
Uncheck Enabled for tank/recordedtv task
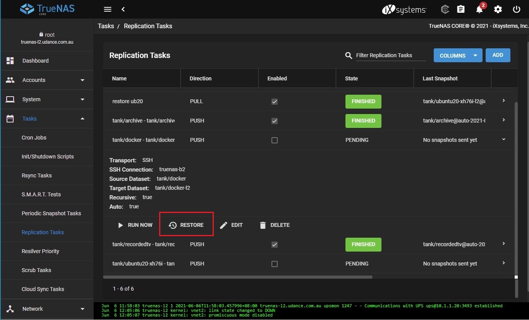pos(275,245)
